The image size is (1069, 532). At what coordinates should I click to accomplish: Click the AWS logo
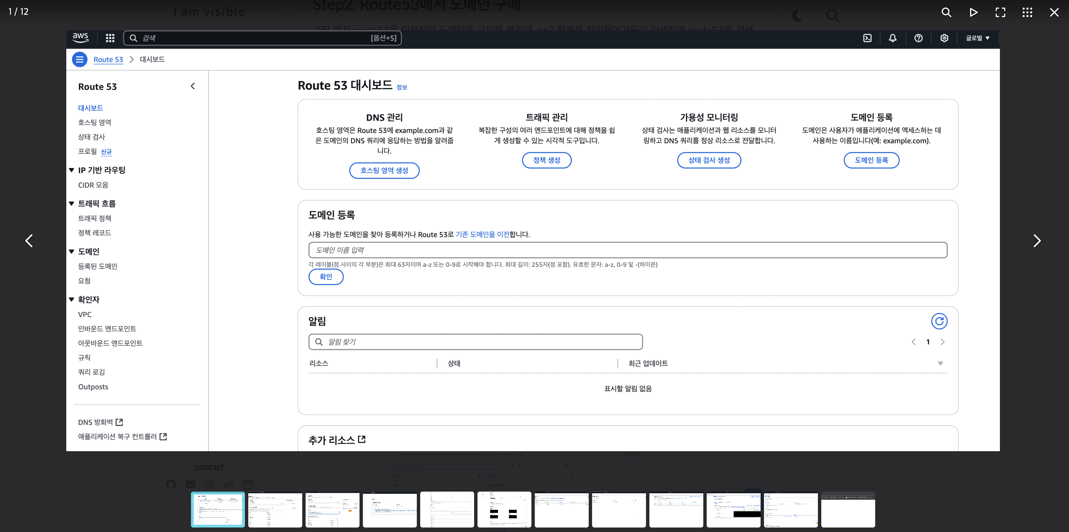[80, 38]
